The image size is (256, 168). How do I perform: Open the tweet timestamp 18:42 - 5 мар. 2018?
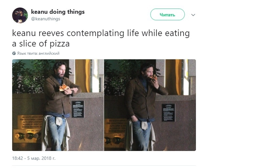[x=34, y=158]
